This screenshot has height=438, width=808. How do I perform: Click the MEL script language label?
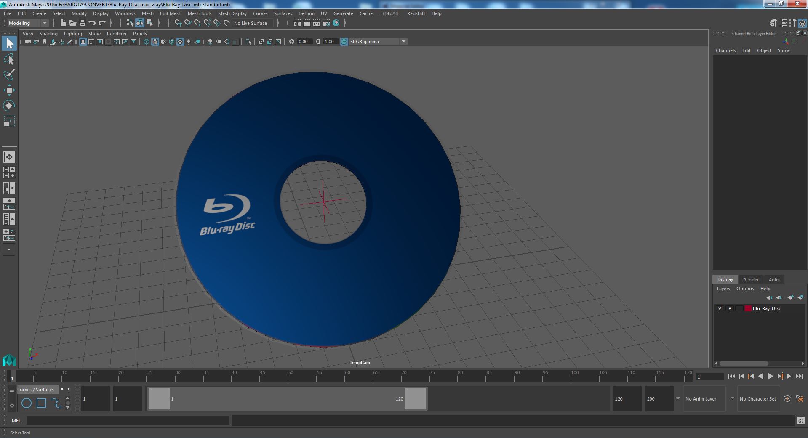tap(16, 421)
